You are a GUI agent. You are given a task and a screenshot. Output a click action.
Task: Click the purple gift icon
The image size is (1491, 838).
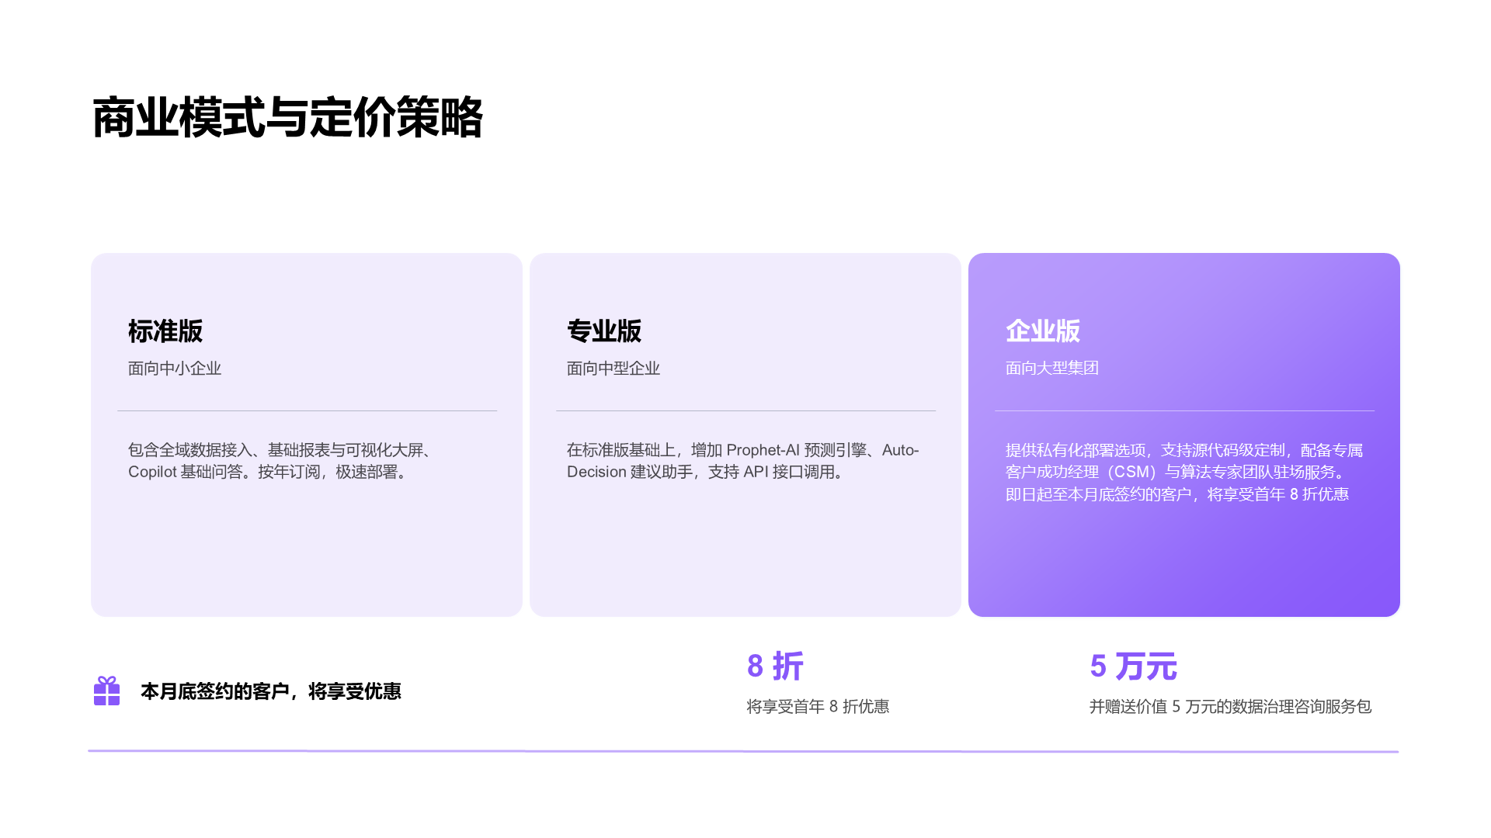tap(106, 693)
